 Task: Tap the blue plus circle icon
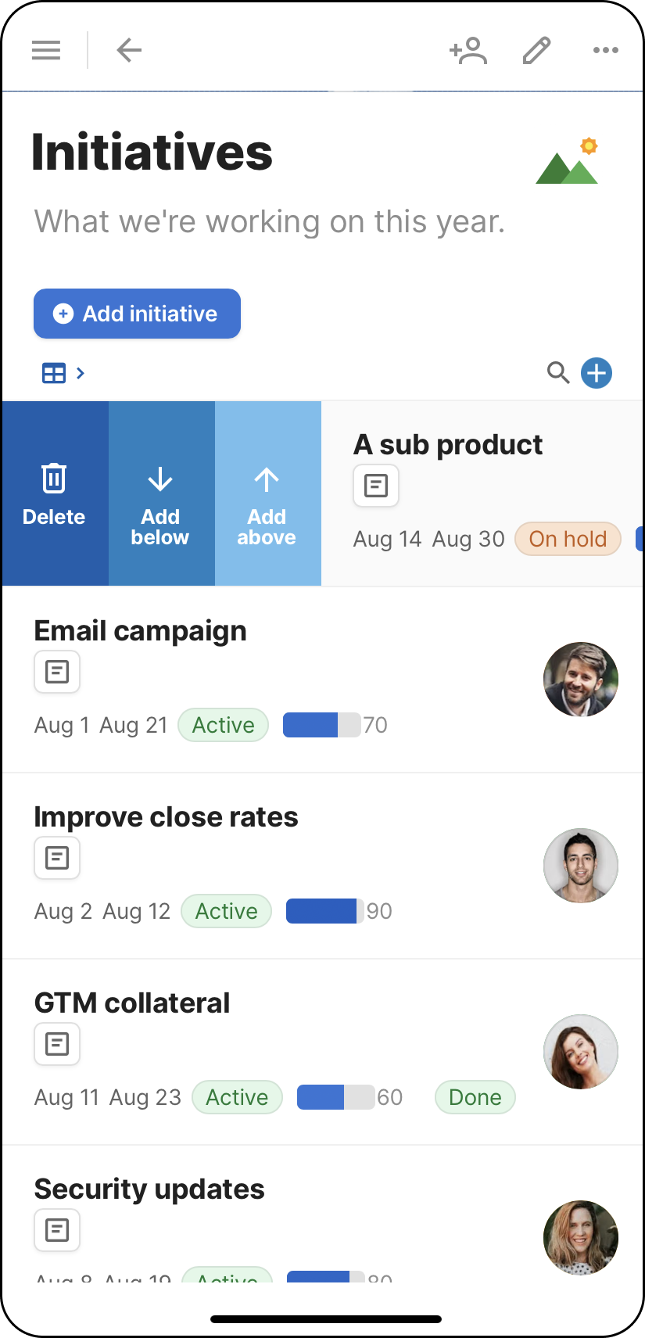597,373
